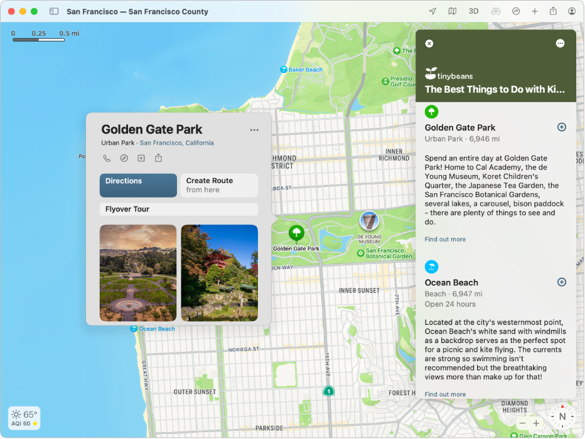Add a new place using the toolbar plus icon
585x439 pixels.
click(x=534, y=11)
